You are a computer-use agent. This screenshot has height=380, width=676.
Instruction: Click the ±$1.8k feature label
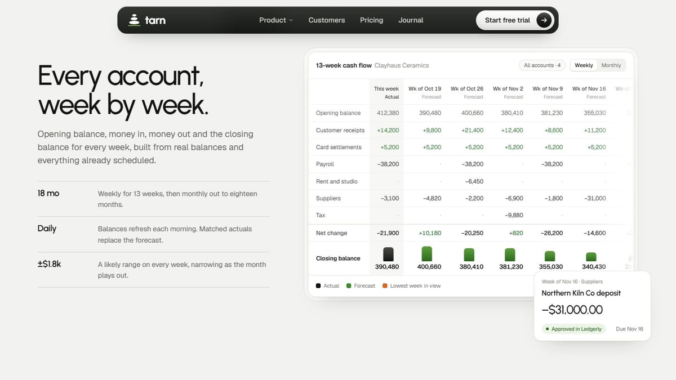pyautogui.click(x=50, y=263)
